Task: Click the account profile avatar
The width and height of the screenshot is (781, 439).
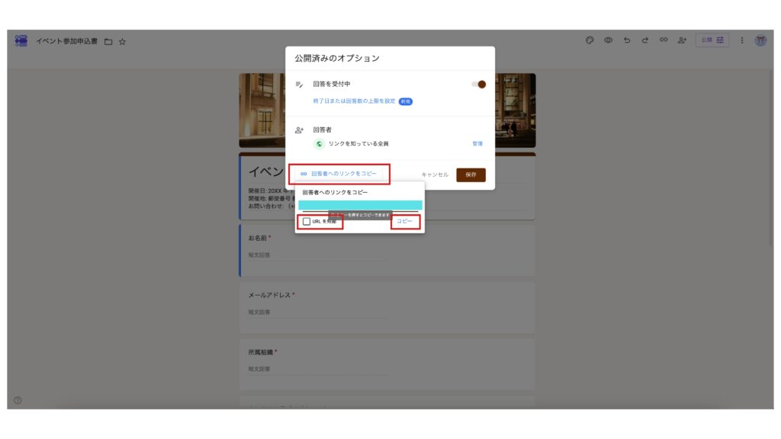Action: [760, 41]
